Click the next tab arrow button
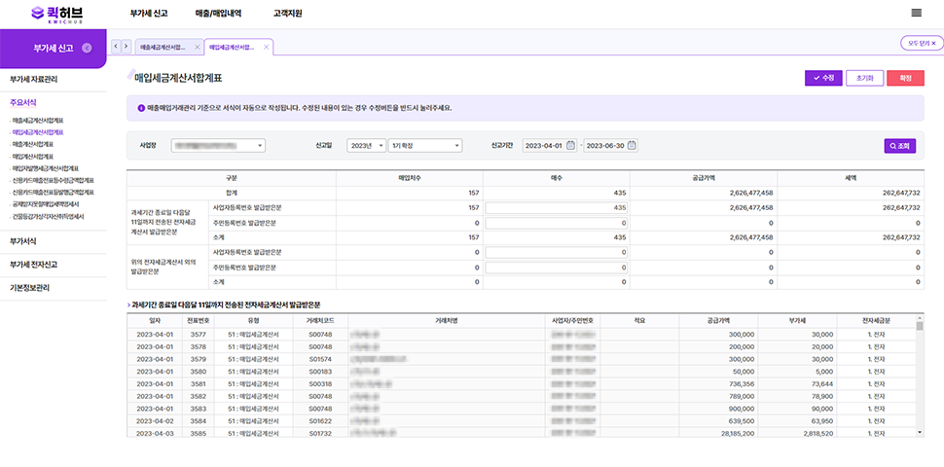This screenshot has height=467, width=944. click(127, 46)
